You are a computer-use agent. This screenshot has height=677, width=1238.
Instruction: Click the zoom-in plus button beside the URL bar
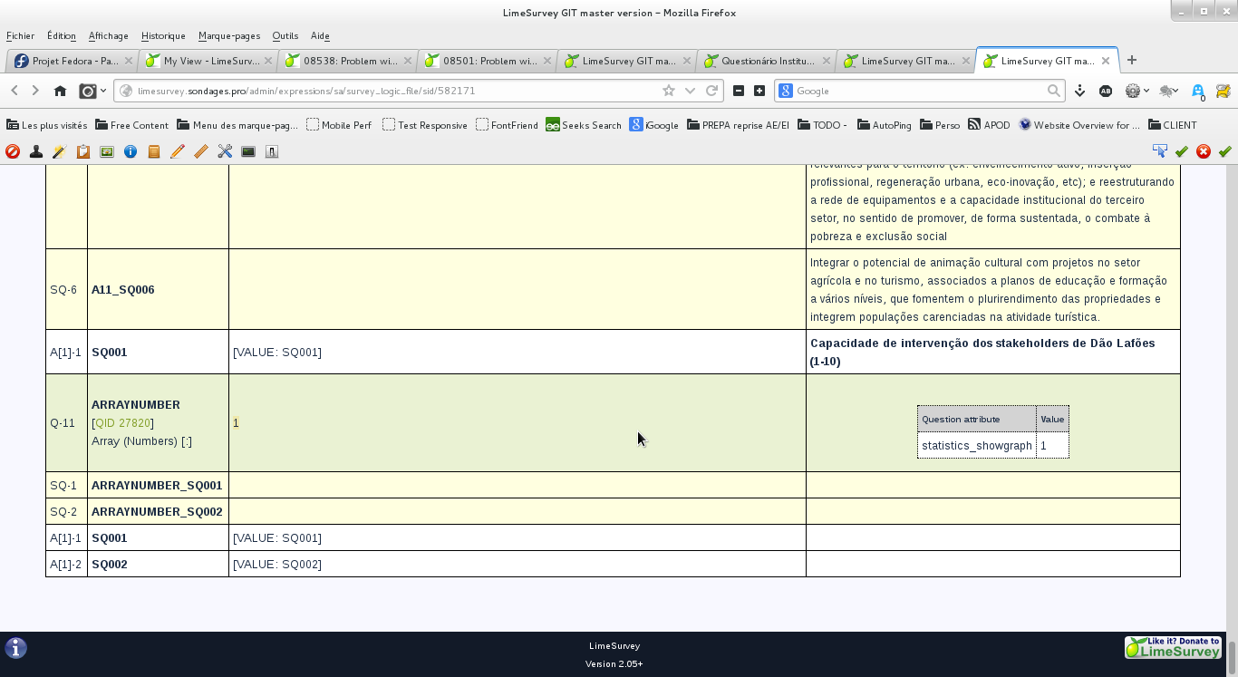(x=759, y=91)
